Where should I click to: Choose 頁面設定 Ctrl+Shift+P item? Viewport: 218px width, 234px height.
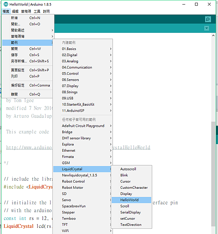click(28, 70)
